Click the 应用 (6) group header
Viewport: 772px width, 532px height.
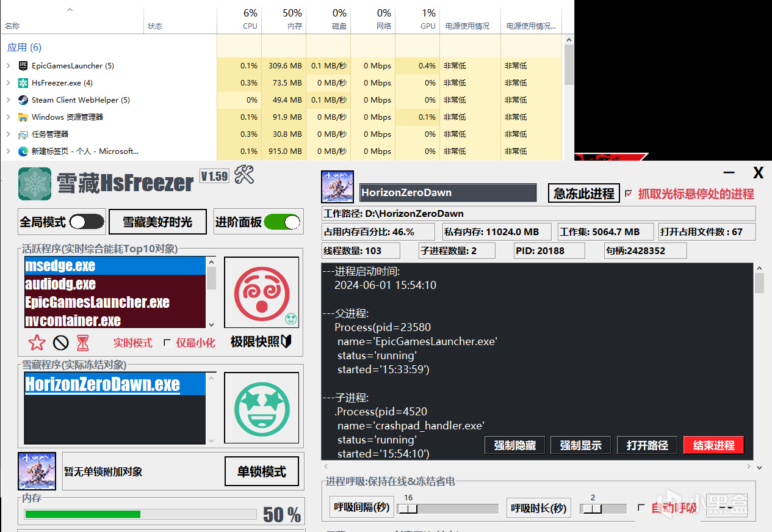pos(24,47)
